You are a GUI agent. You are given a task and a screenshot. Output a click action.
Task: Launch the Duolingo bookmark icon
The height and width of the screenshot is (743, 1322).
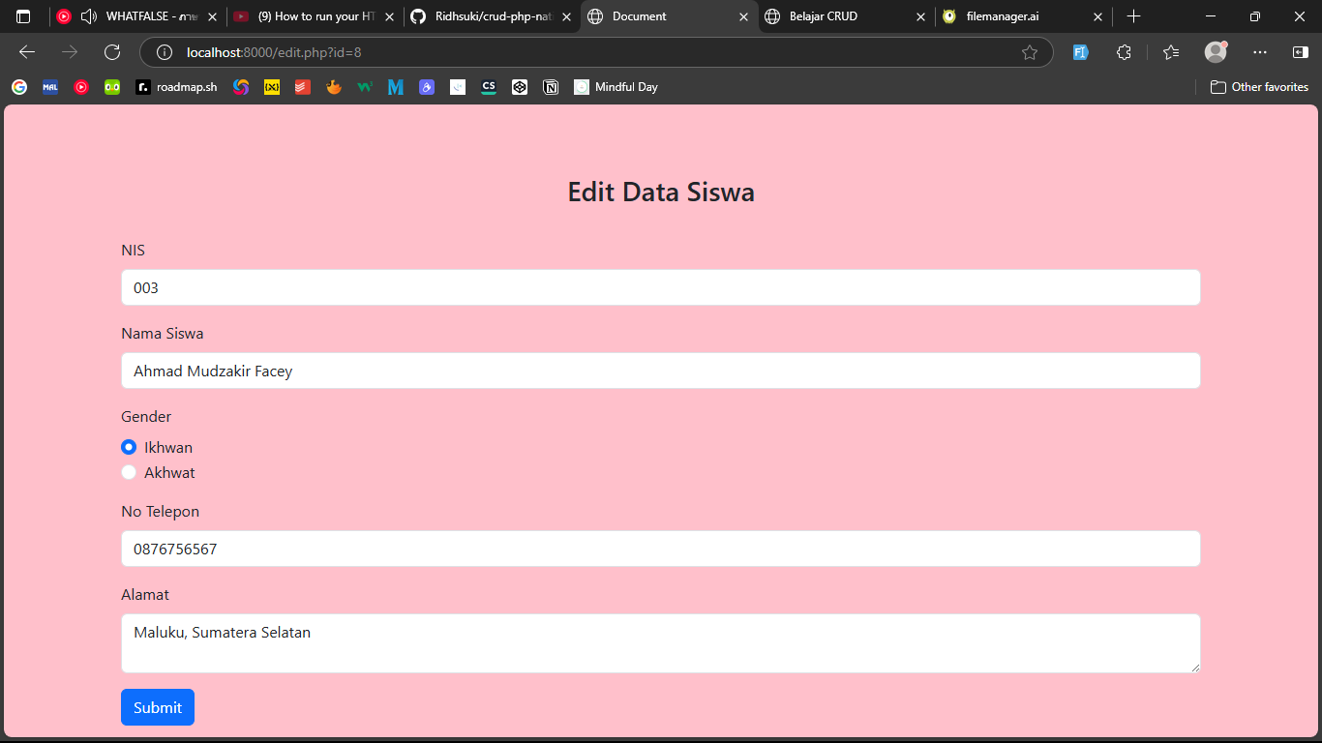[x=111, y=87]
